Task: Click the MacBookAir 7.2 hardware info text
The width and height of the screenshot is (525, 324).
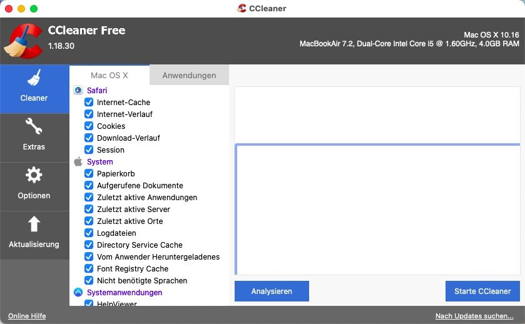Action: [x=409, y=44]
